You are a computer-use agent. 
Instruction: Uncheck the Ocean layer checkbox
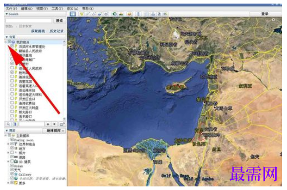tap(12, 165)
